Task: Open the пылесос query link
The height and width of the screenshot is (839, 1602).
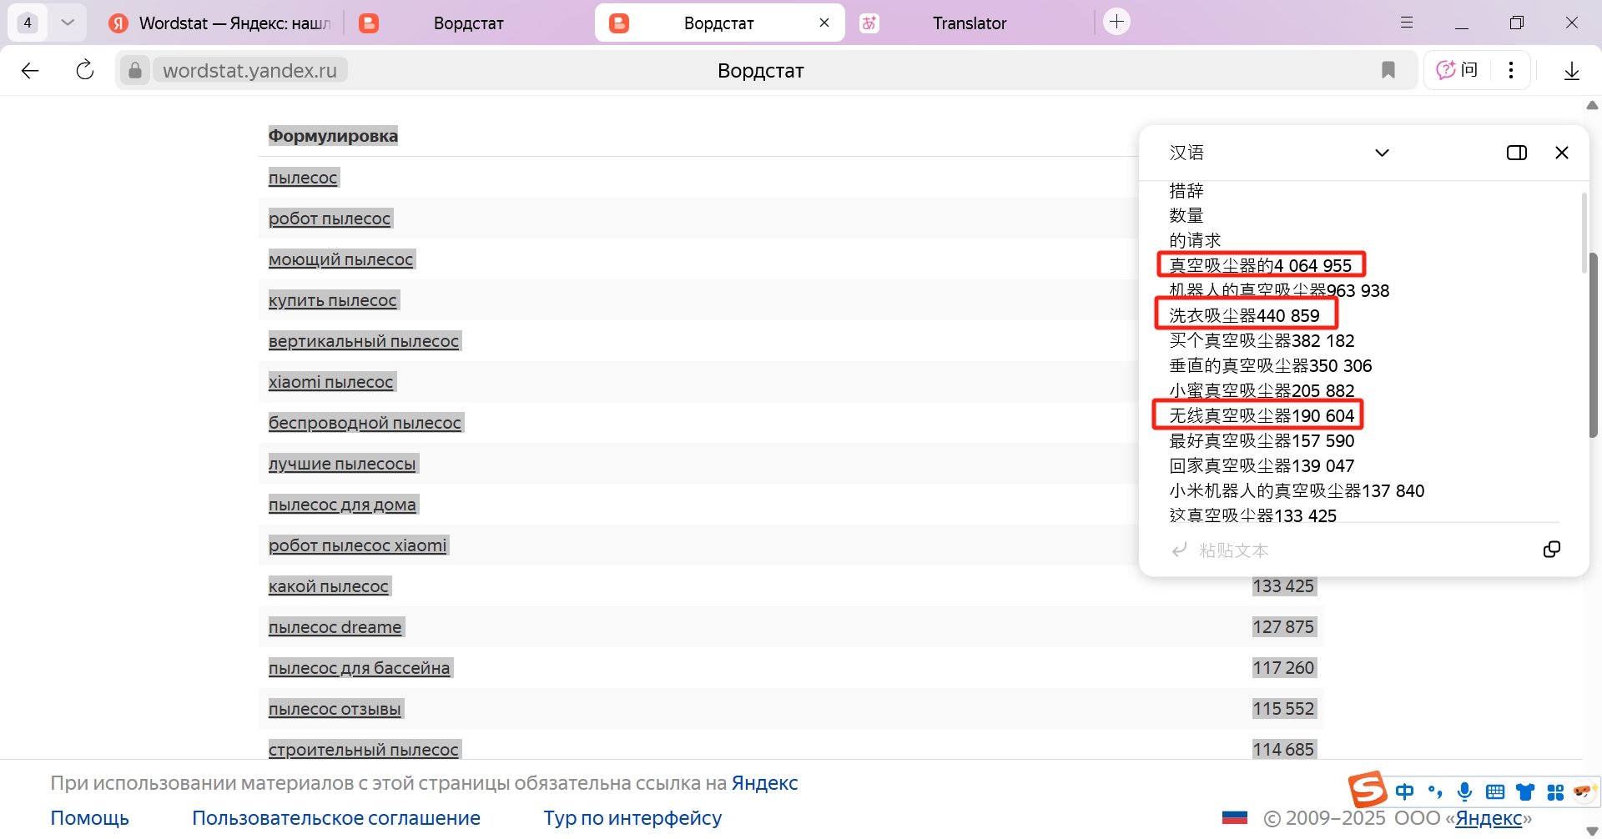Action: (x=303, y=178)
